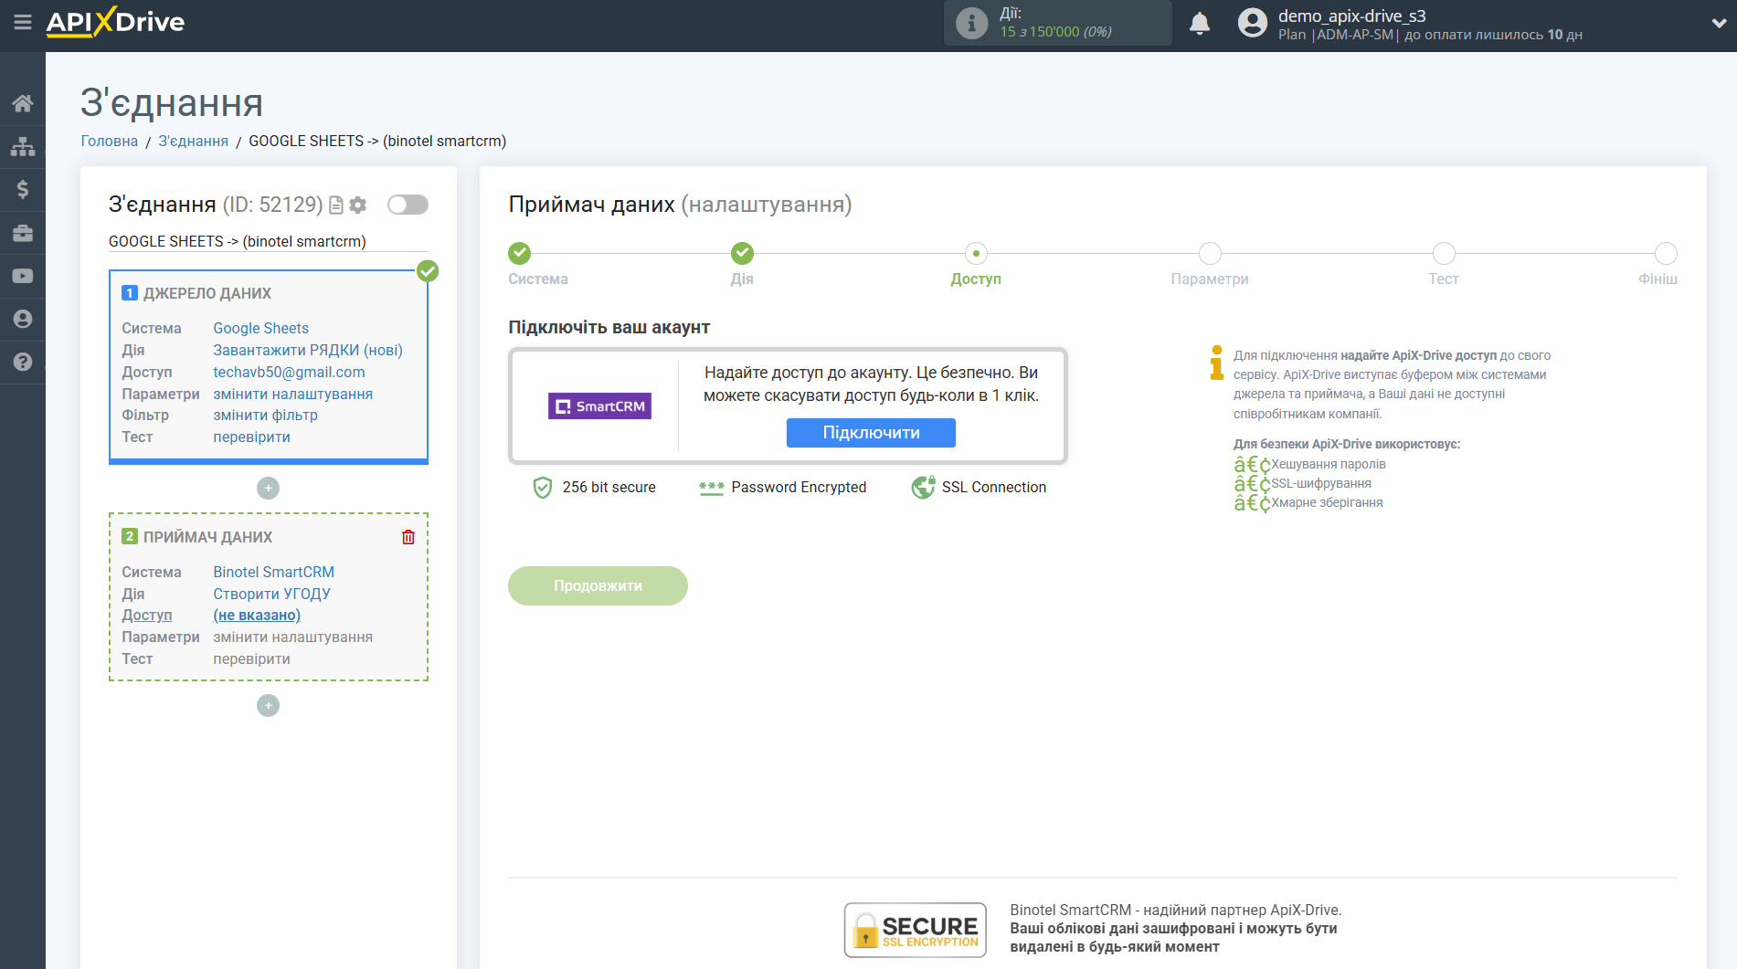Open the billing dollar sidebar icon
This screenshot has height=969, width=1737.
pos(23,189)
